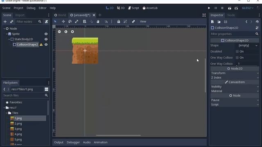Screen dimensions: 262x147
Task: Open the Debug menu
Action: [31, 8]
